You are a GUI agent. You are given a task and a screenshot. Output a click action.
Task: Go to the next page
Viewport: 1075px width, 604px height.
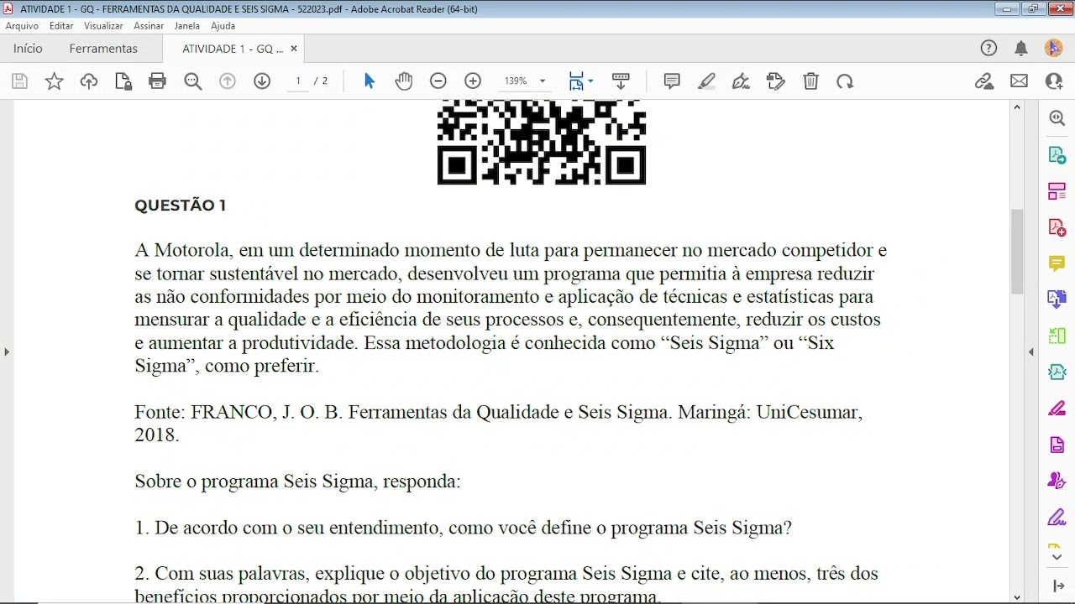(262, 81)
